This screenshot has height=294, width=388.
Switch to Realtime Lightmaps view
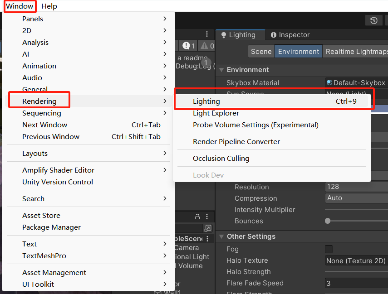pyautogui.click(x=356, y=52)
